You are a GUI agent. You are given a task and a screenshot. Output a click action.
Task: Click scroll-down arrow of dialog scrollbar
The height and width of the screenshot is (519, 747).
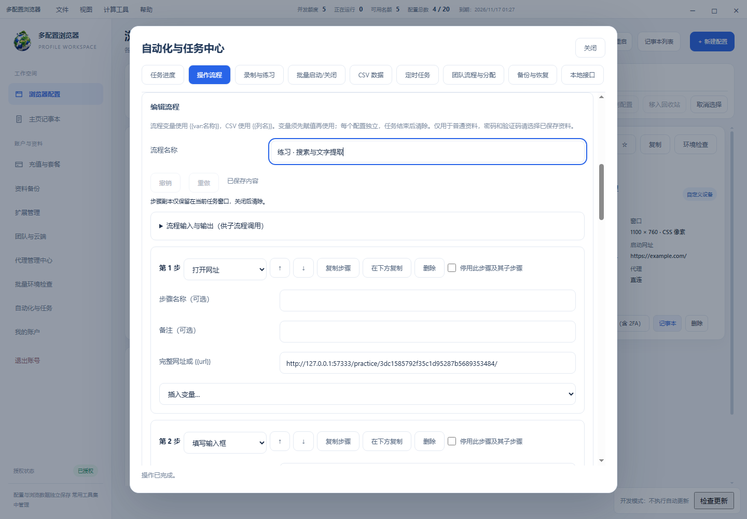601,460
